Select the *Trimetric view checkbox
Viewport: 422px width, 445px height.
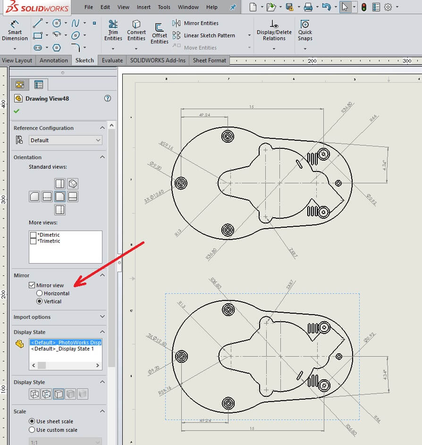[33, 240]
